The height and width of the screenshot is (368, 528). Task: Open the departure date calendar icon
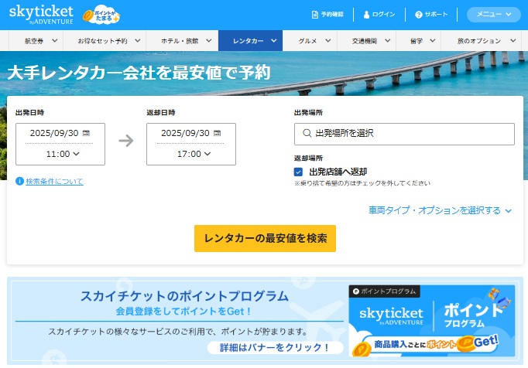point(86,133)
